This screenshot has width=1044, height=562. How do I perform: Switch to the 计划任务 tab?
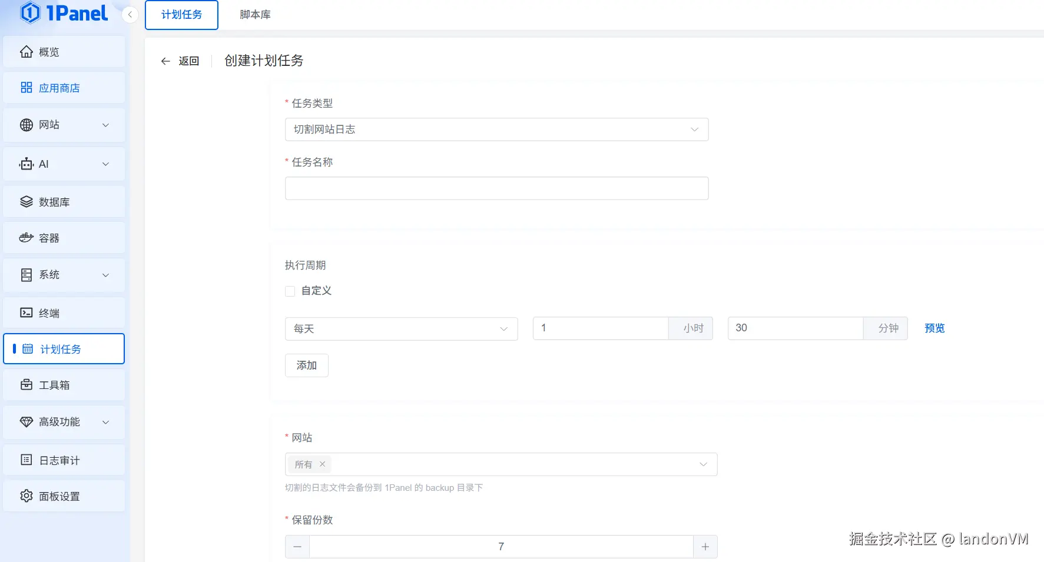(181, 15)
